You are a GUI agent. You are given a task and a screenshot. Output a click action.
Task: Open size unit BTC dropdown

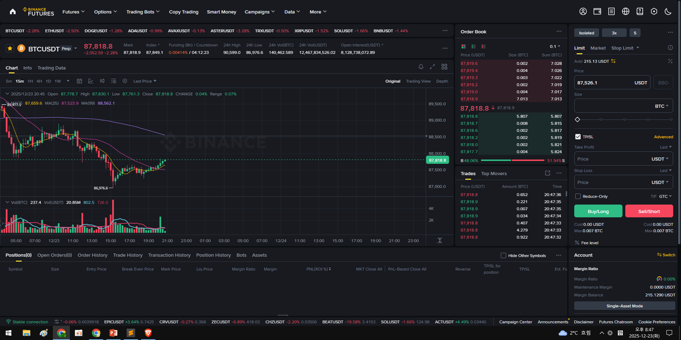(661, 106)
